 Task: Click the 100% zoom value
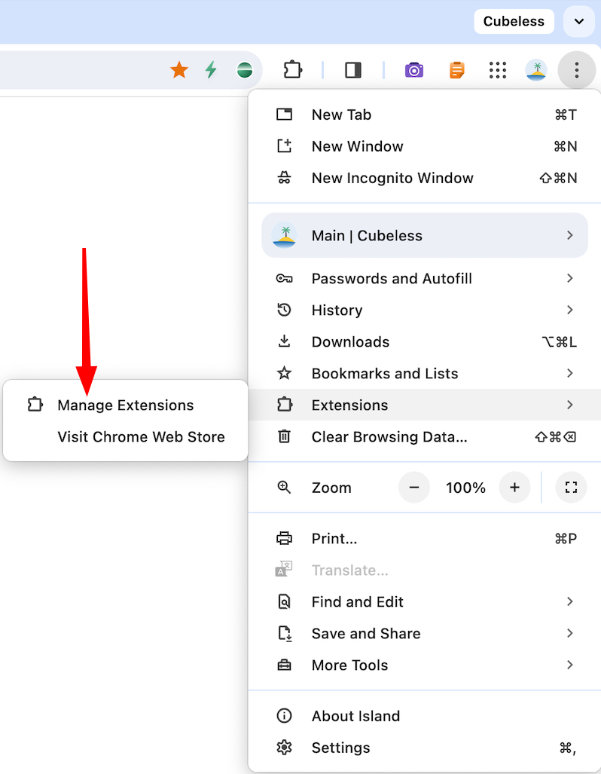click(x=465, y=488)
